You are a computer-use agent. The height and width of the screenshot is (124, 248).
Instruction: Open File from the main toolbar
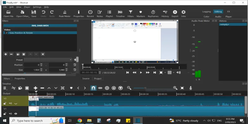pos(8,14)
